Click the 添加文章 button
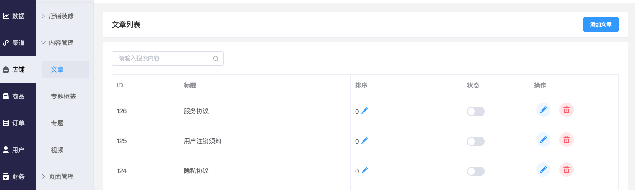 coord(601,25)
